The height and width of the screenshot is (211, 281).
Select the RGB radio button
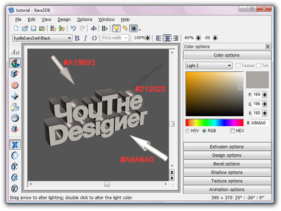pos(204,131)
